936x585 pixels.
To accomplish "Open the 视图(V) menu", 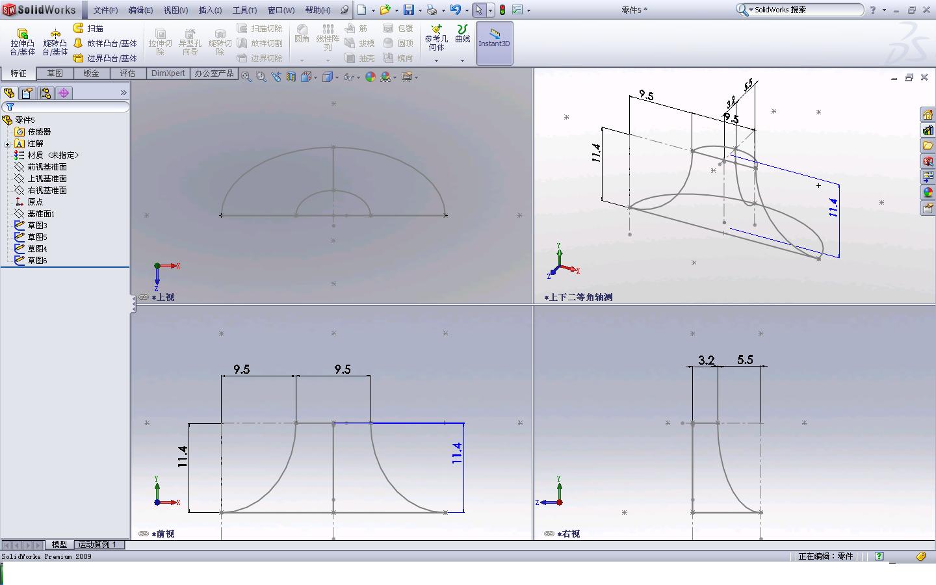I will 175,10.
